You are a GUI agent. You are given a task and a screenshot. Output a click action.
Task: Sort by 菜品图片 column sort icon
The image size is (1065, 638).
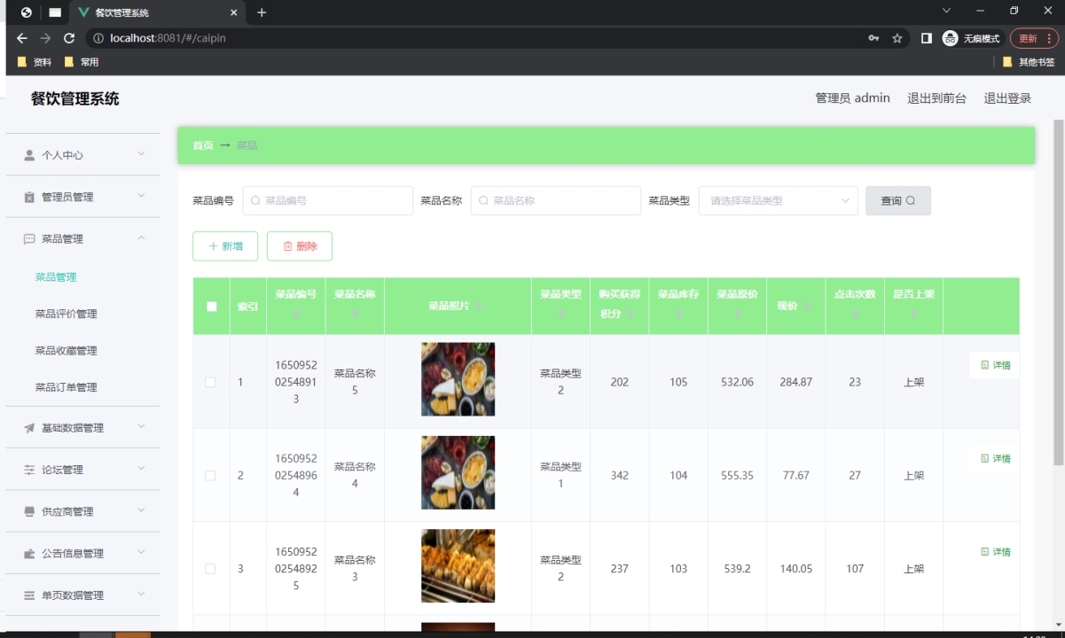(479, 306)
